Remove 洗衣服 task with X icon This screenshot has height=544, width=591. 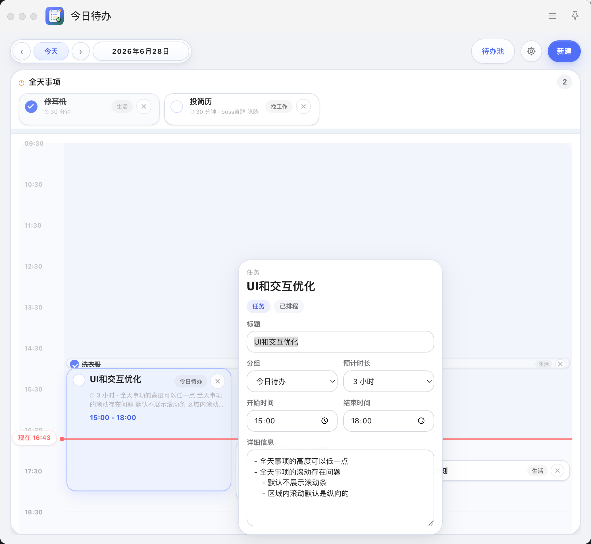(x=560, y=364)
